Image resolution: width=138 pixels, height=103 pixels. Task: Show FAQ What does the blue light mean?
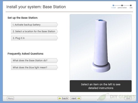coord(34,67)
